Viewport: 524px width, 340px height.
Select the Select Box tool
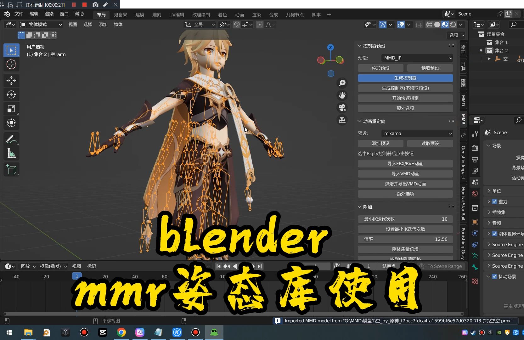coord(11,50)
